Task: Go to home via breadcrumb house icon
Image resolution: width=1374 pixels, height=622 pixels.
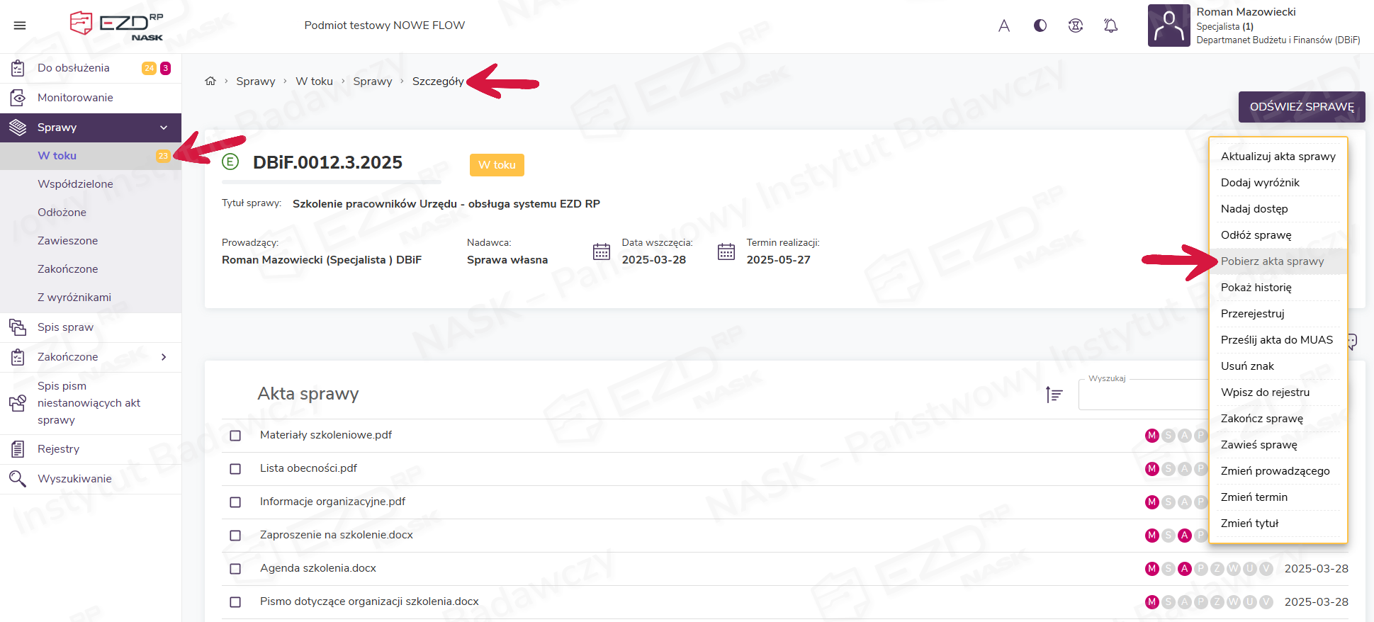Action: [210, 81]
